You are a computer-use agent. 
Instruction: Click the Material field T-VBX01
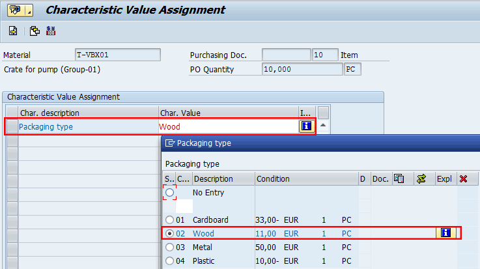117,55
